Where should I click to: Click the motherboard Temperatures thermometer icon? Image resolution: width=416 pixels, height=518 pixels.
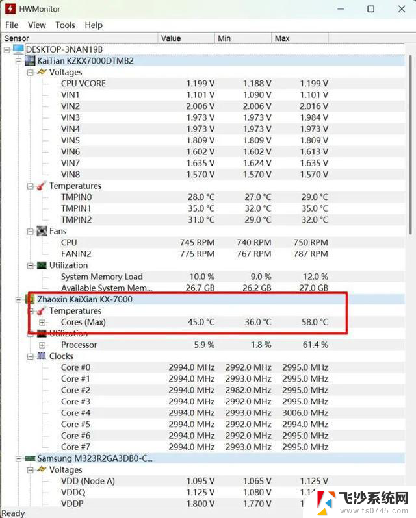coord(41,186)
